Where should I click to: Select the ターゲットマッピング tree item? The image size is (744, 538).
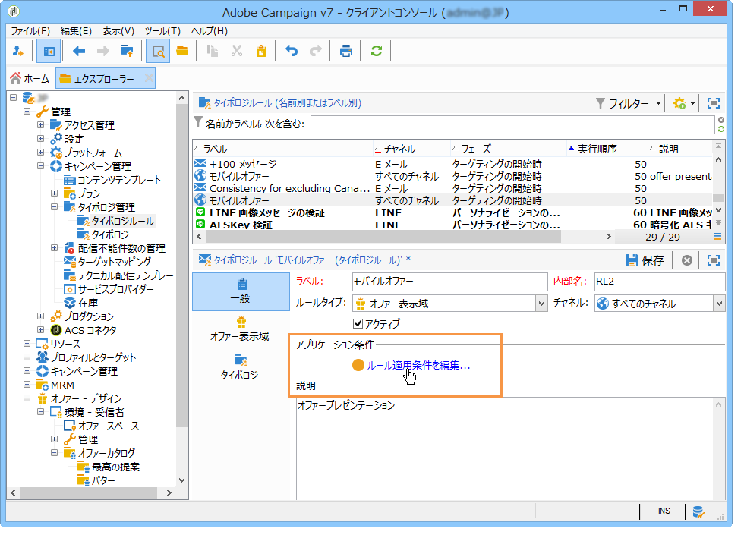pyautogui.click(x=115, y=262)
